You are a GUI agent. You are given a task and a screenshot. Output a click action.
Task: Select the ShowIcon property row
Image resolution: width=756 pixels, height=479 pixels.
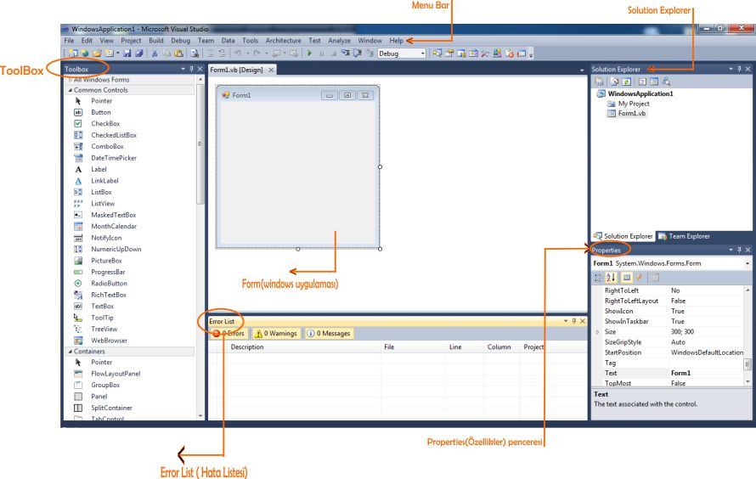[669, 311]
